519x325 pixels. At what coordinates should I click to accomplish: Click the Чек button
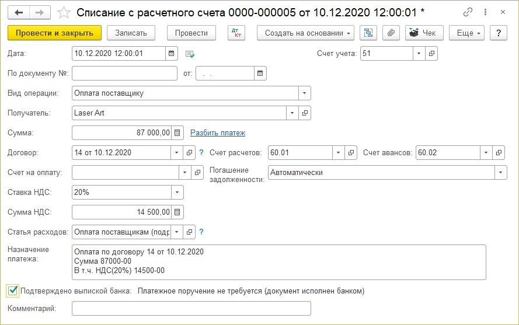pos(424,33)
